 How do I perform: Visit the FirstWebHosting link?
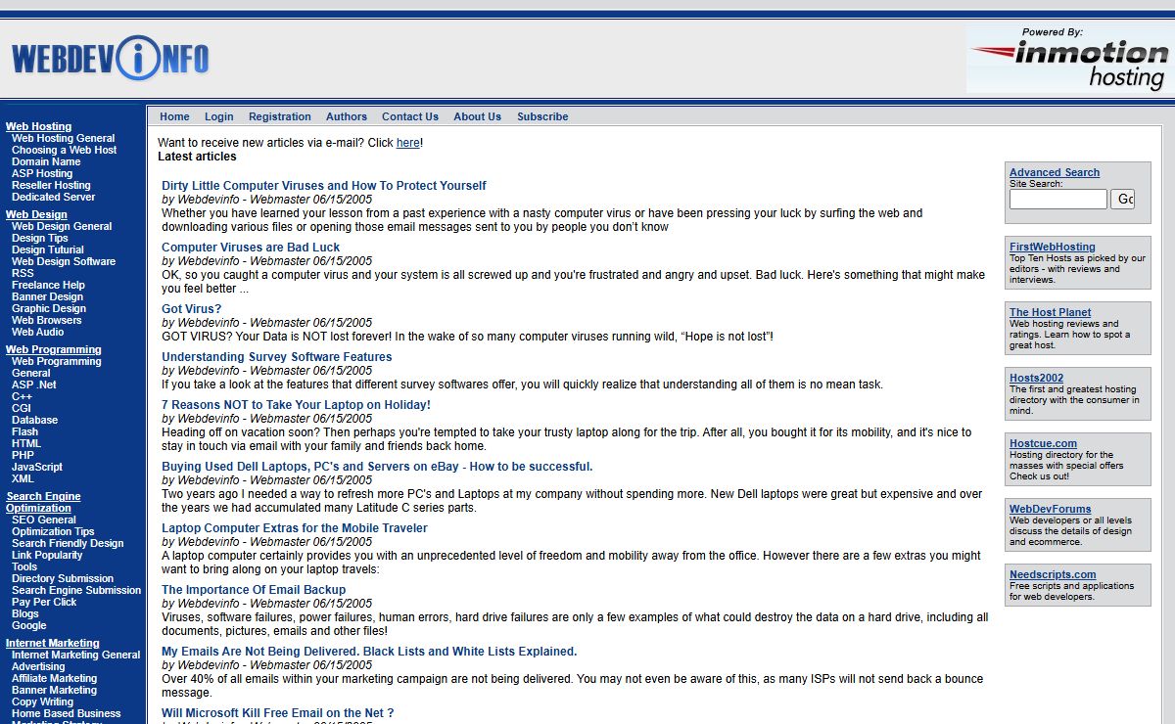point(1053,248)
